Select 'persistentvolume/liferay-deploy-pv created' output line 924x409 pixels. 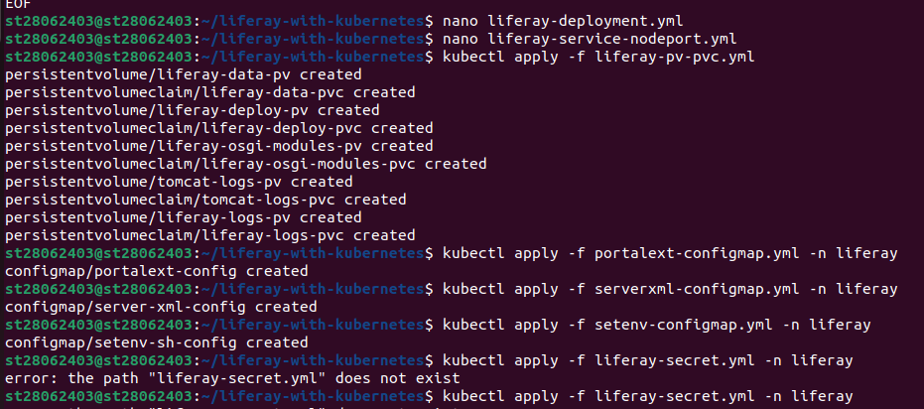pyautogui.click(x=193, y=110)
